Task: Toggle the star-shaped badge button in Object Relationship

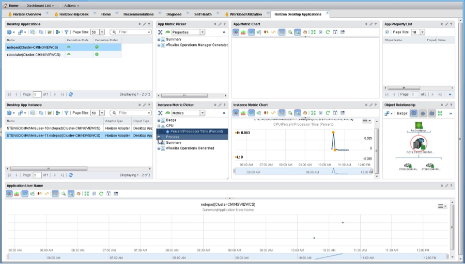Action: coord(423,113)
